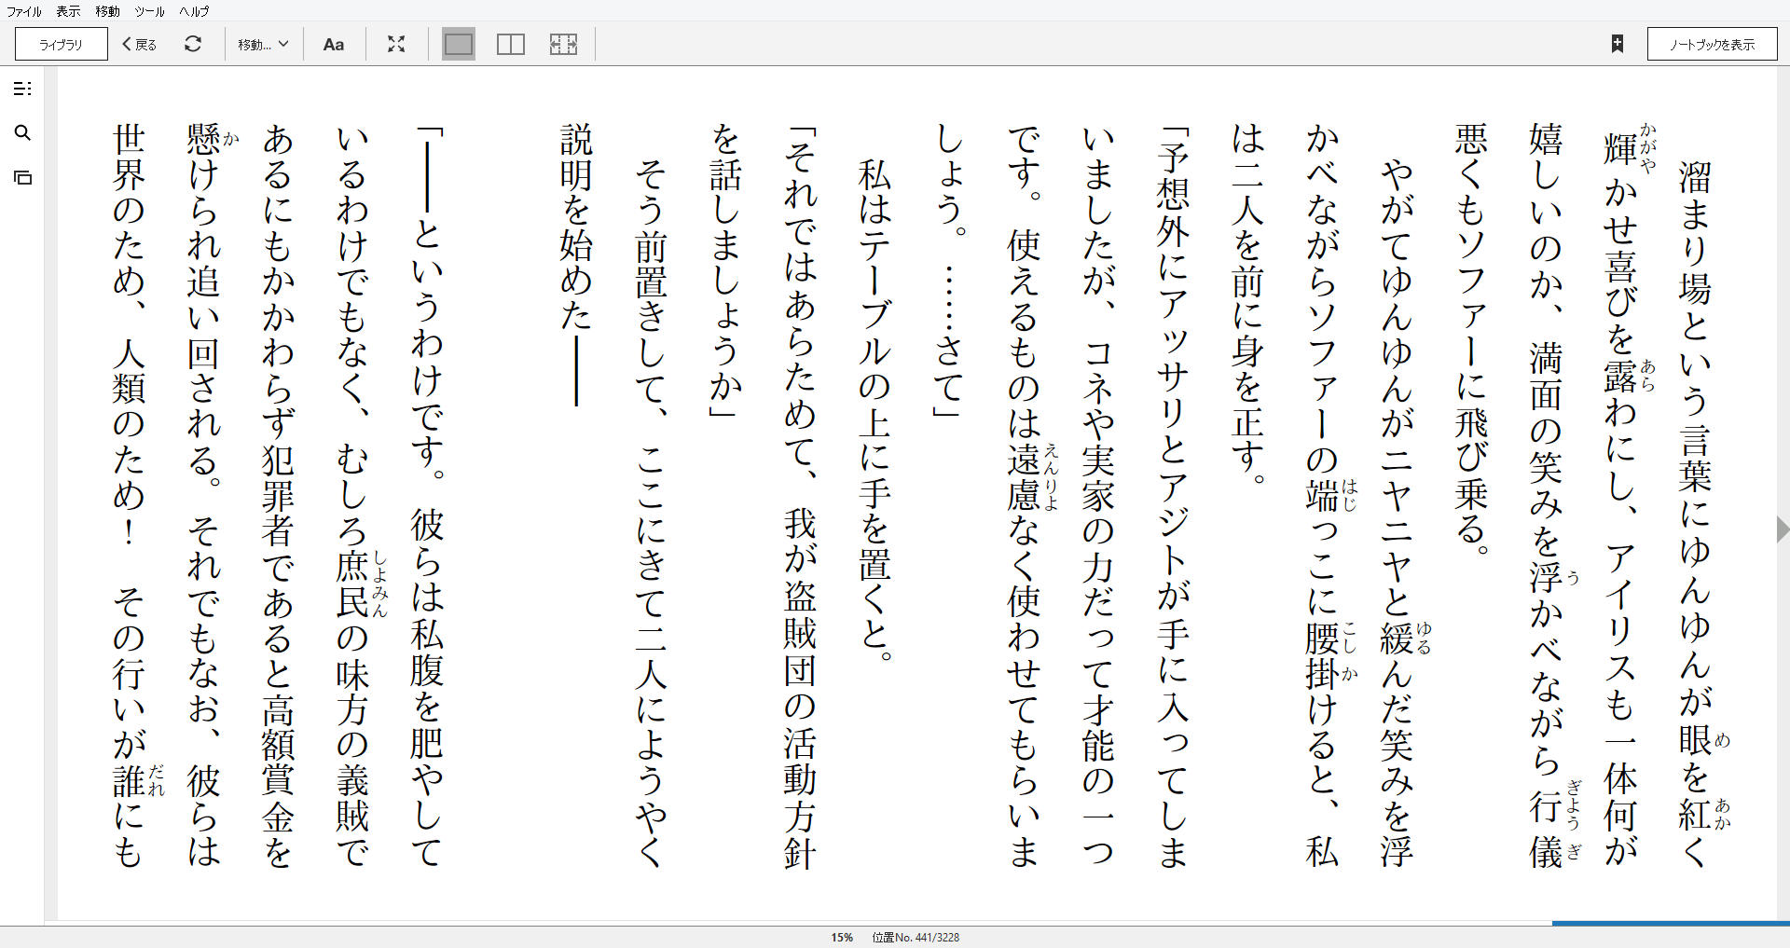Add a bookmark to this page

coord(1618,44)
